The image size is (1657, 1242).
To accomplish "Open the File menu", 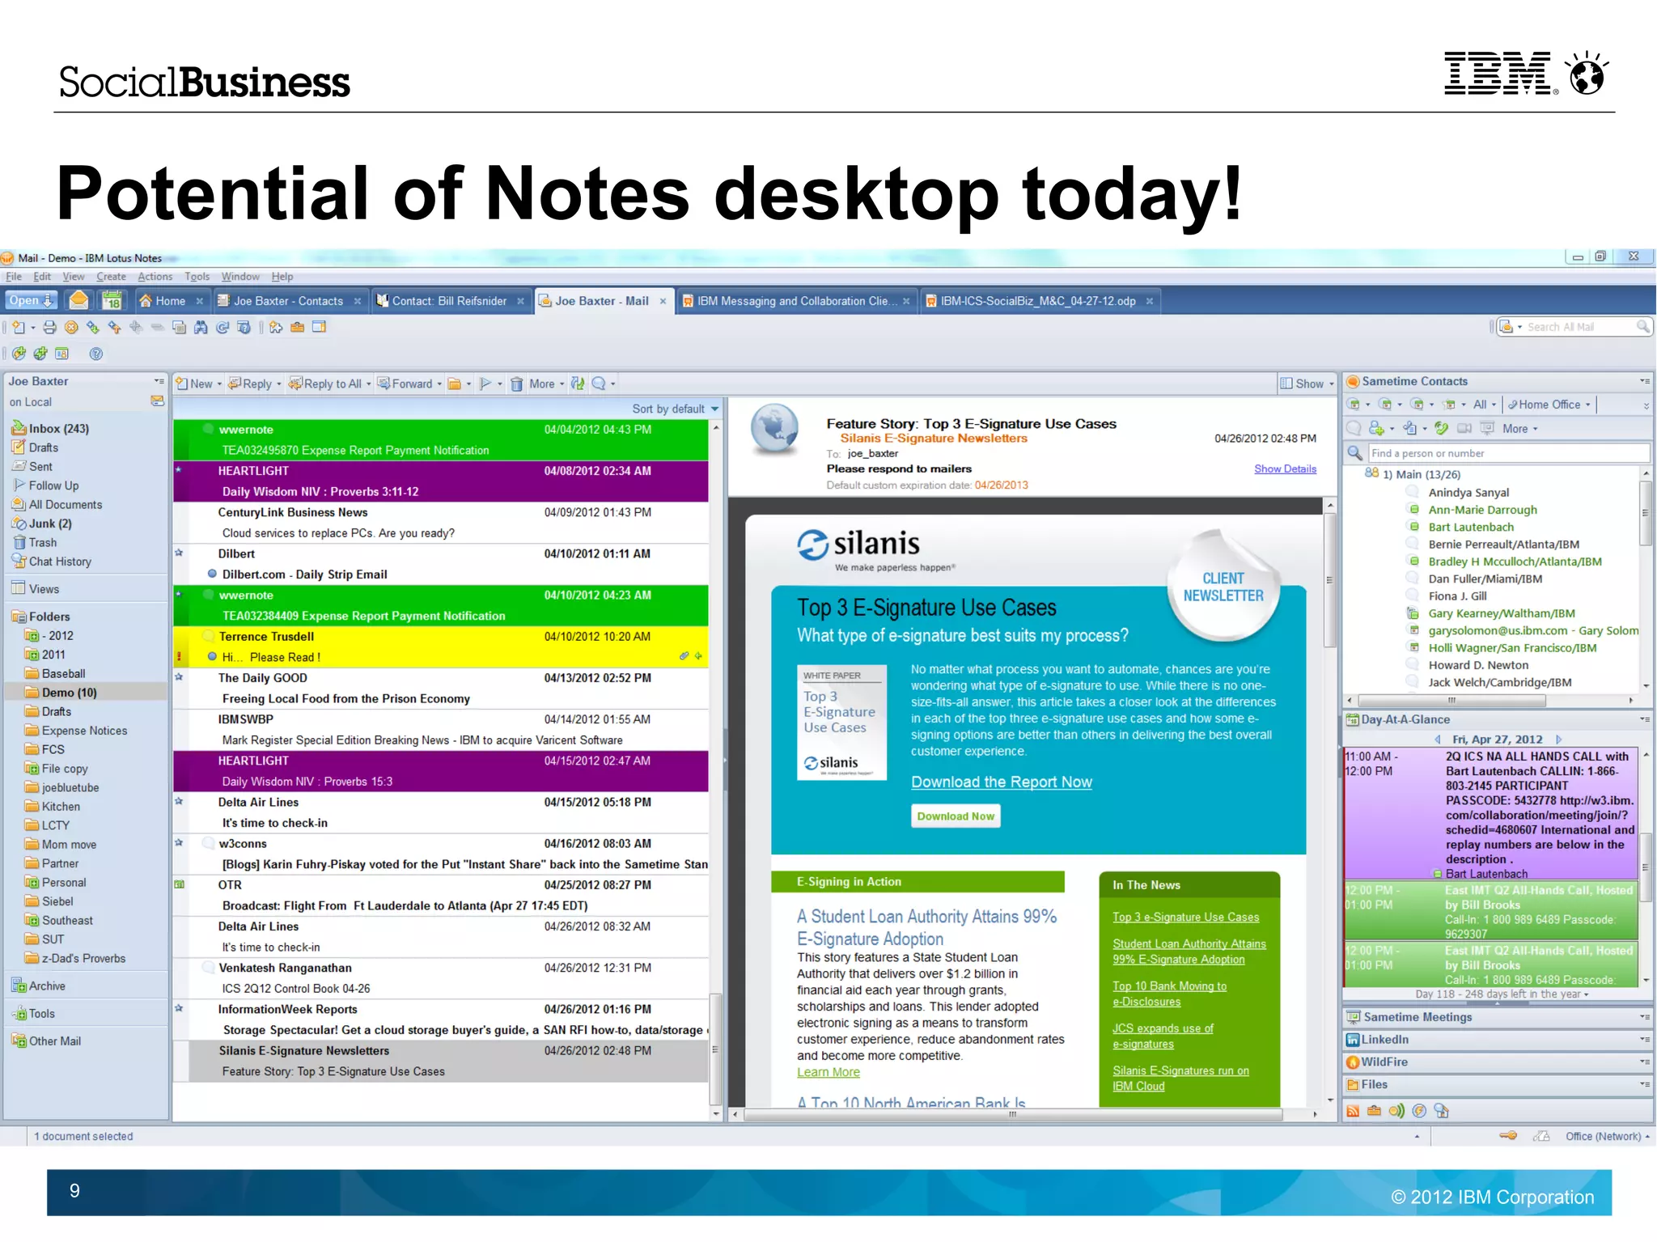I will point(14,277).
